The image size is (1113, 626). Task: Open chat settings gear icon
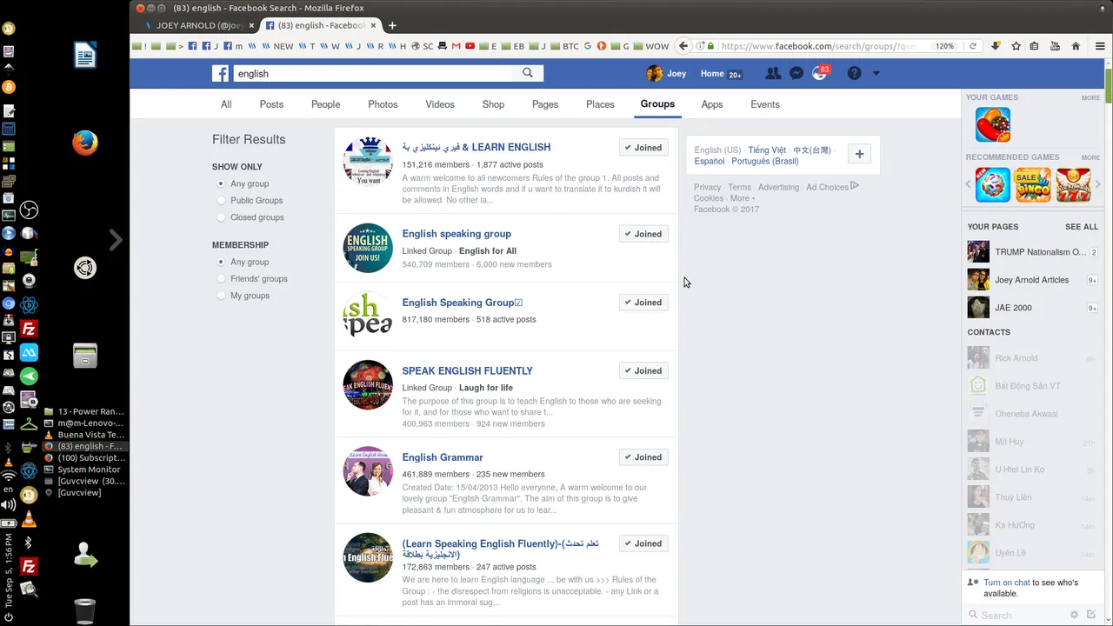coord(1074,615)
